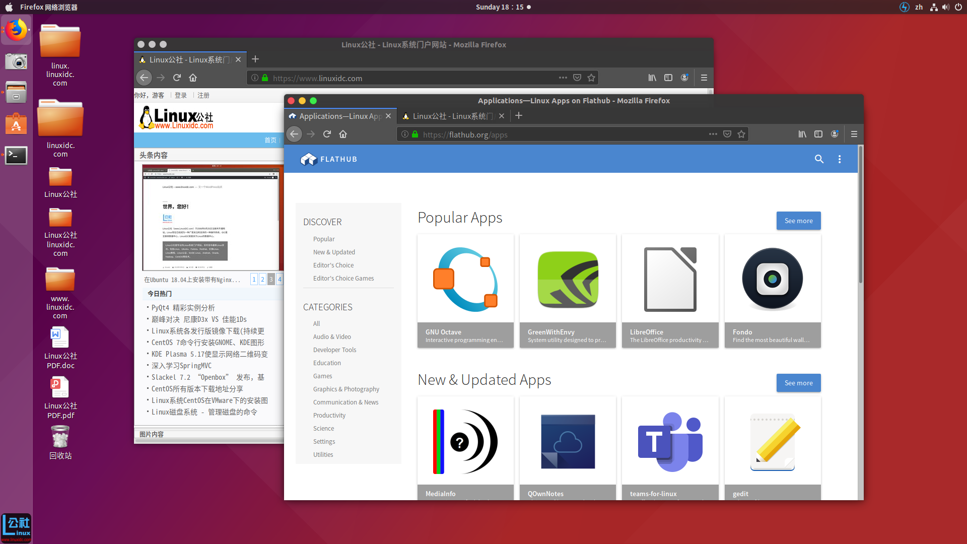Click home icon in the Linuxidc window
Viewport: 967px width, 544px height.
[x=193, y=78]
